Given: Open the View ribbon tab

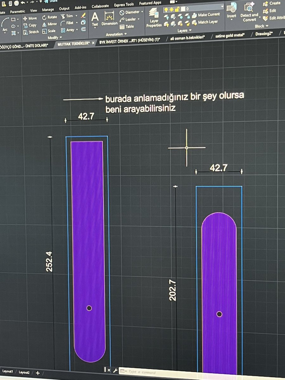Looking at the screenshot, I should 34,10.
